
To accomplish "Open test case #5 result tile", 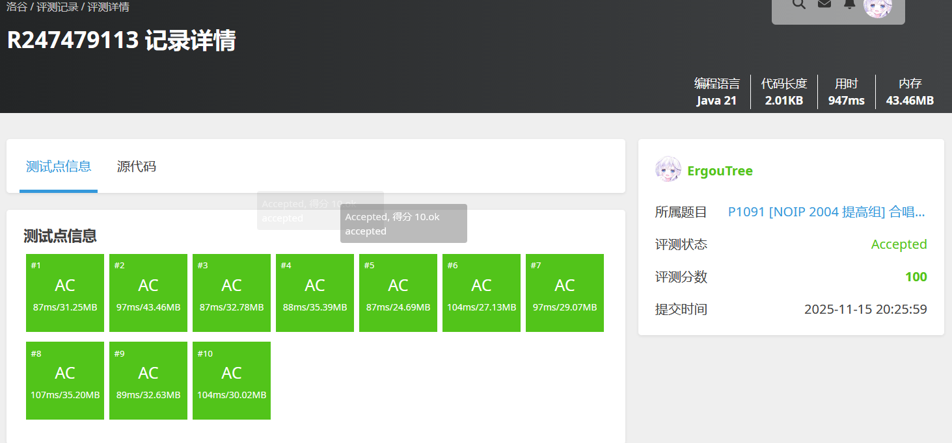I will click(398, 293).
